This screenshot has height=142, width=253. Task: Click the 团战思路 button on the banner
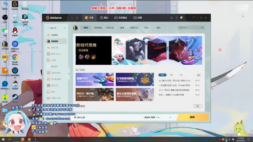pyautogui.click(x=83, y=50)
